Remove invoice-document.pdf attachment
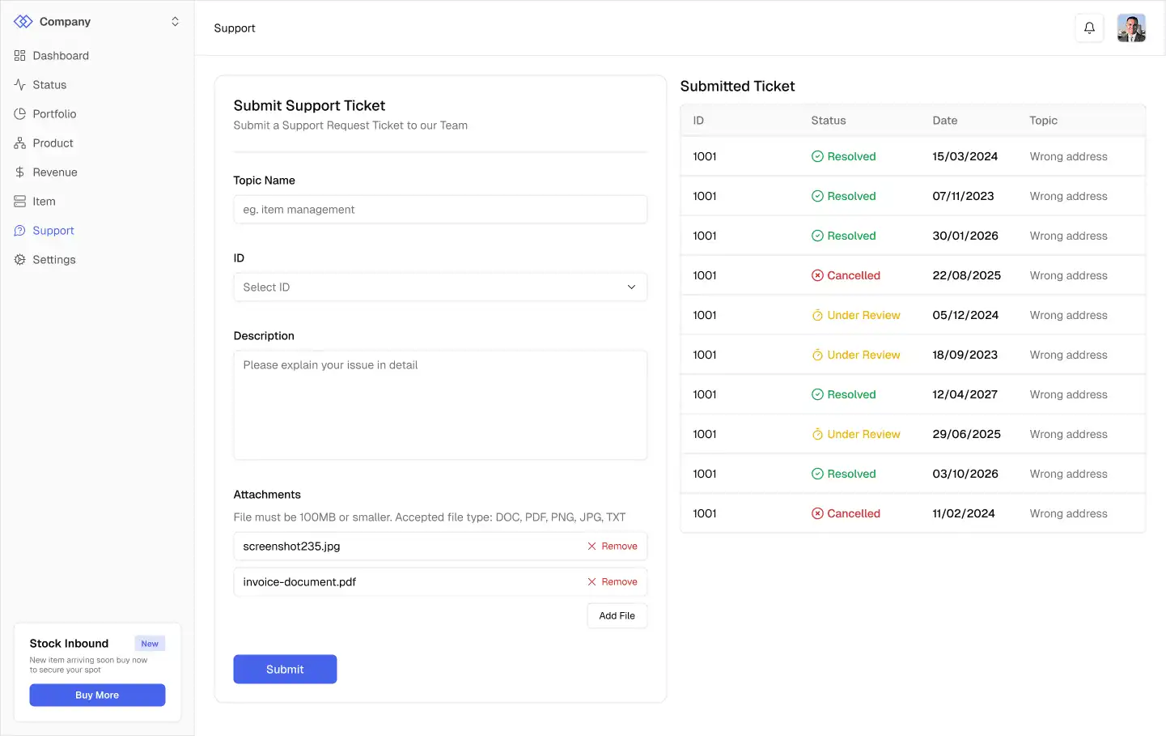 (613, 582)
